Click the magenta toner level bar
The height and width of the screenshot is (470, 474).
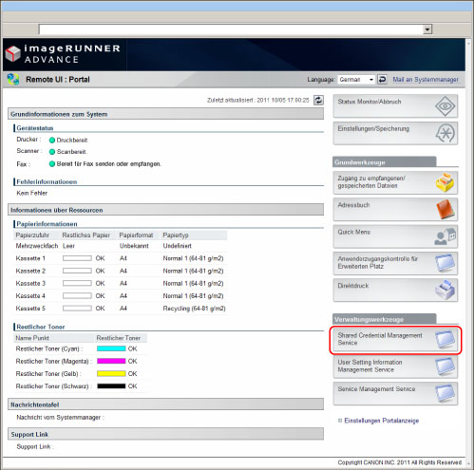111,361
